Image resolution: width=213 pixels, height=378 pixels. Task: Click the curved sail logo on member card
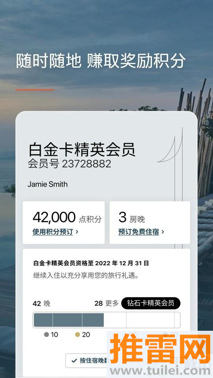(170, 149)
